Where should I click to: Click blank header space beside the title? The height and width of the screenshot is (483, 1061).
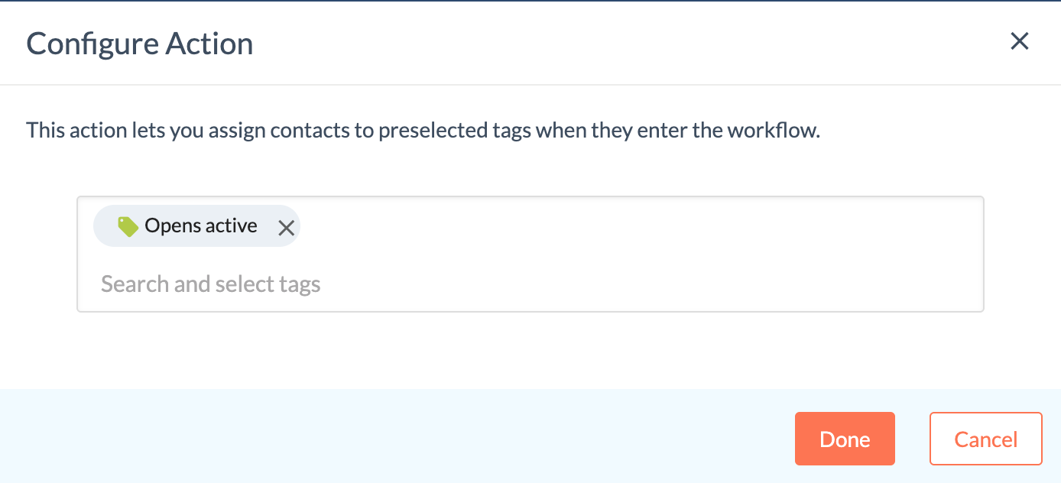(x=612, y=43)
